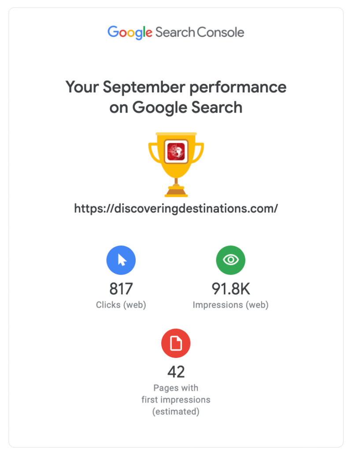Click the "Pages with" label line
The height and width of the screenshot is (452, 355).
point(176,388)
